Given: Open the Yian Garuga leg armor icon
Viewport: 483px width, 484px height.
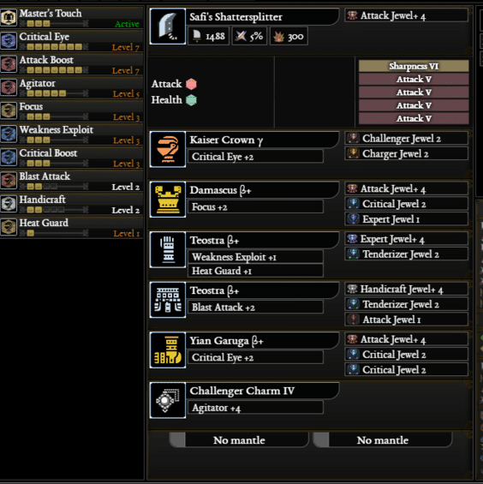Looking at the screenshot, I should (168, 350).
